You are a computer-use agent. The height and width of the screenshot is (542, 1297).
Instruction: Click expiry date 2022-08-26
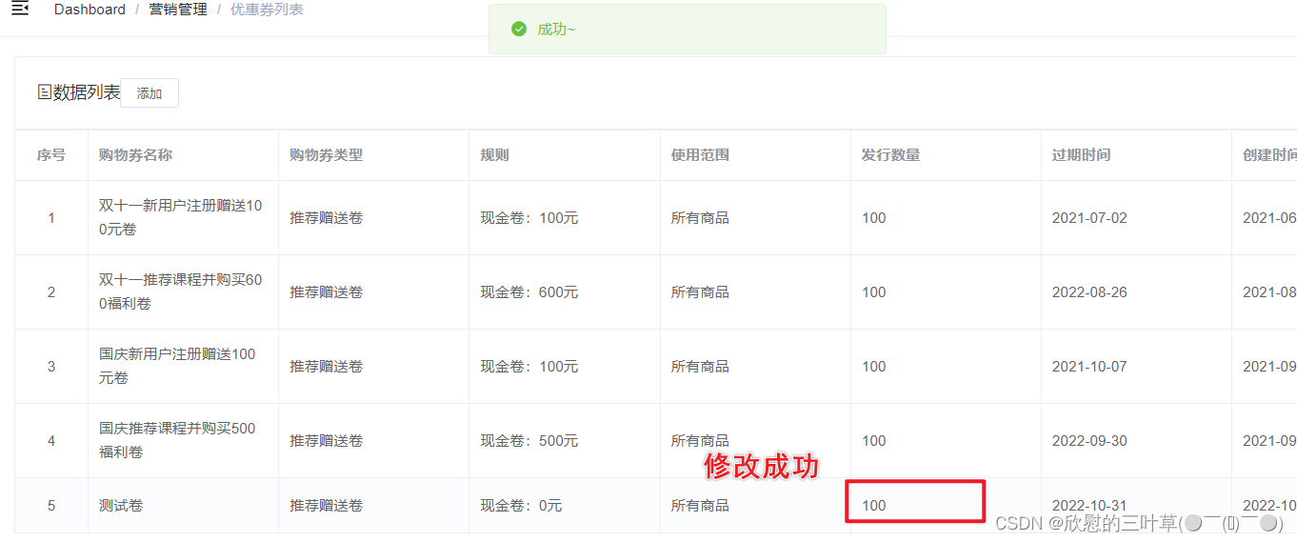point(1089,292)
